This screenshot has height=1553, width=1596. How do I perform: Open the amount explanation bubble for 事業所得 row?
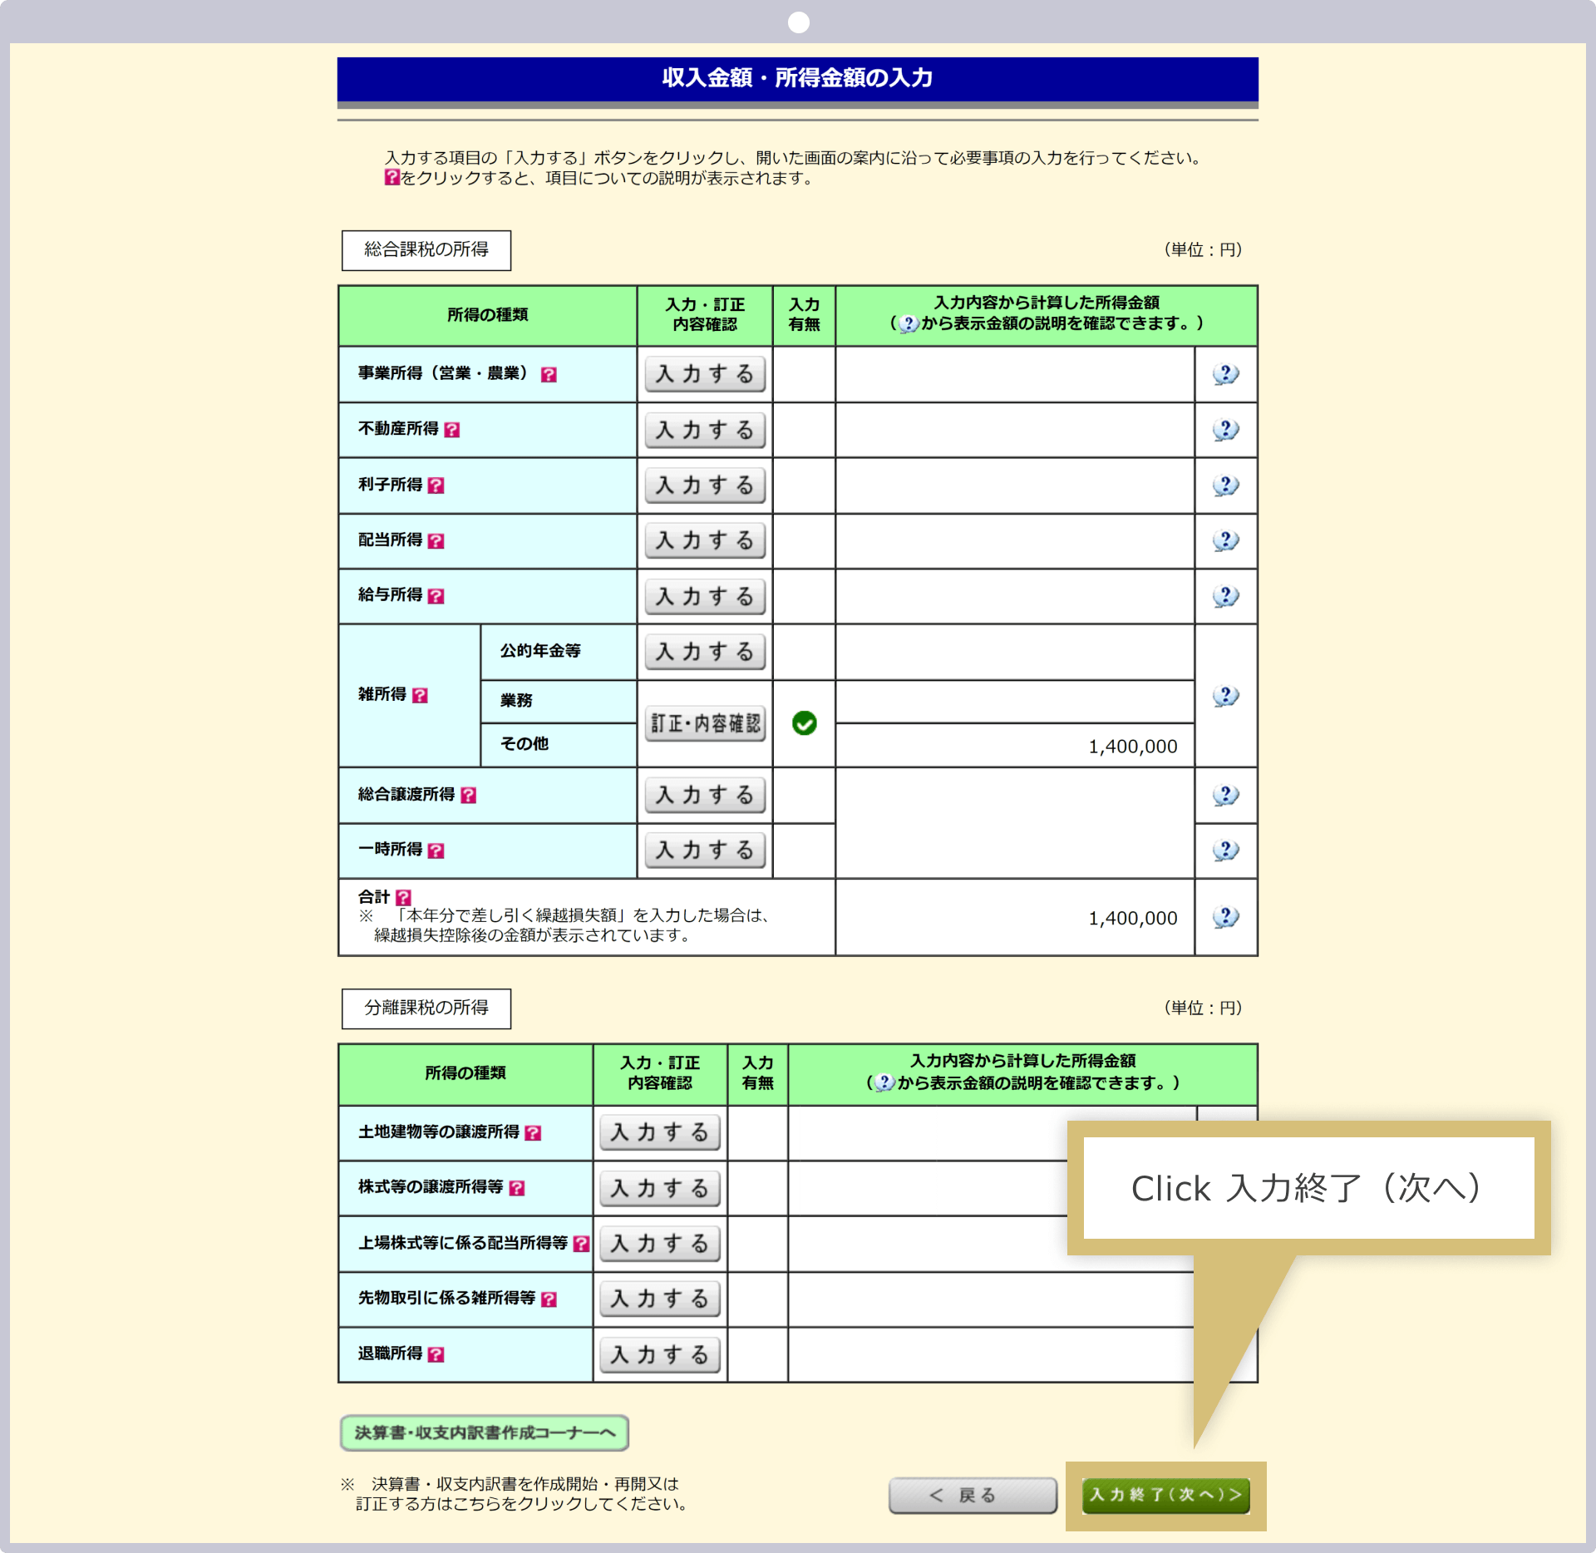1225,374
